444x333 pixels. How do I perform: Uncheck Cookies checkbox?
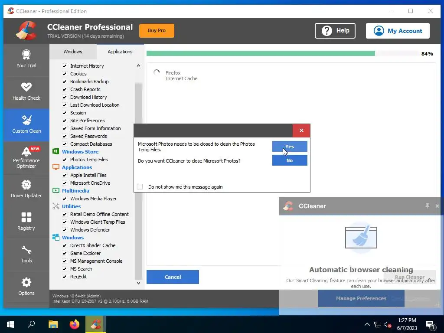click(x=65, y=74)
